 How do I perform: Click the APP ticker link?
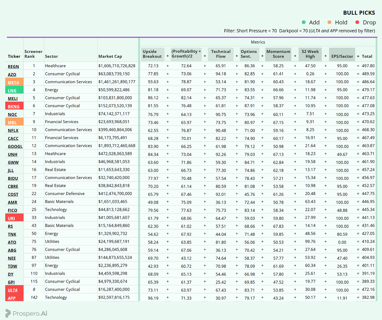coord(12,298)
